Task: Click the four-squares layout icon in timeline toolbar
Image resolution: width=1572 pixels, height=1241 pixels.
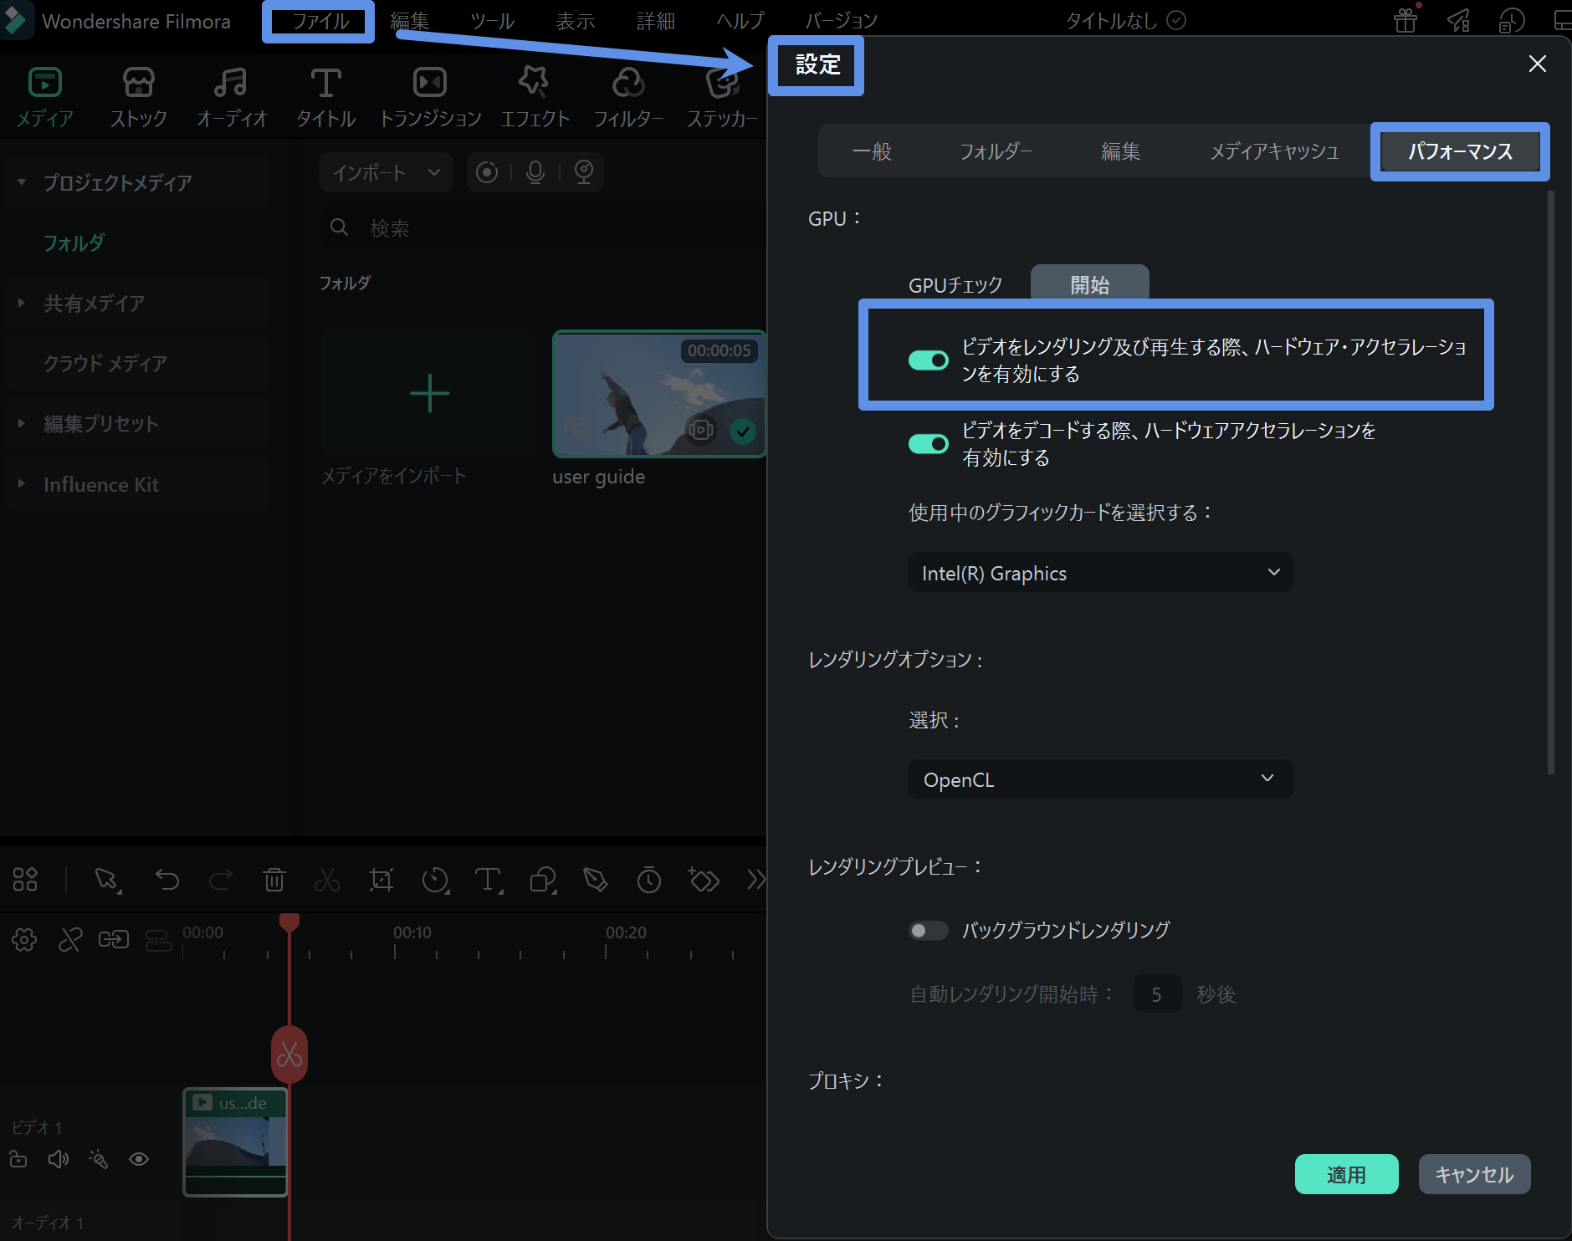Action: click(25, 880)
